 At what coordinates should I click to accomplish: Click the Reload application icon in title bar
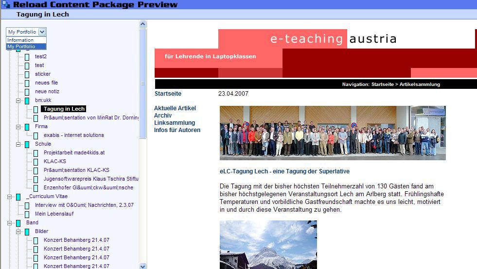coord(6,4)
